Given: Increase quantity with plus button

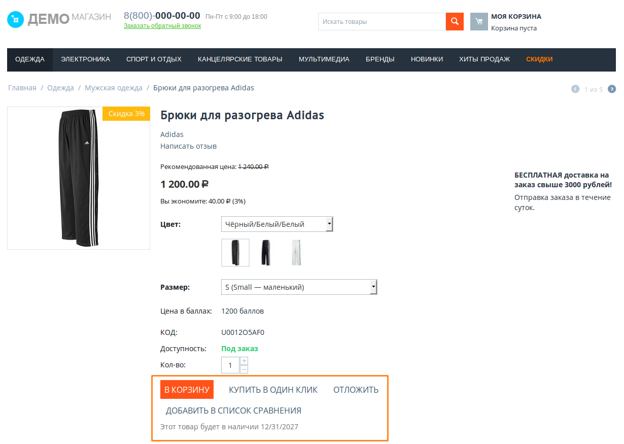Looking at the screenshot, I should (x=244, y=361).
